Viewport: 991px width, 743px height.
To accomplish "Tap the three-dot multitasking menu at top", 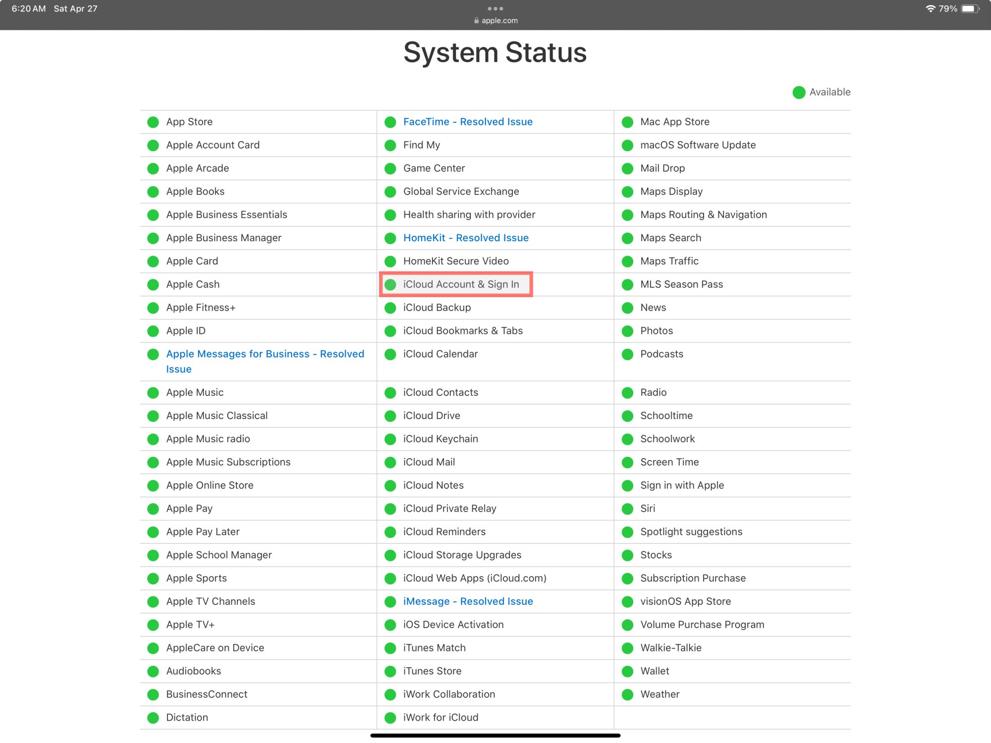I will click(495, 8).
